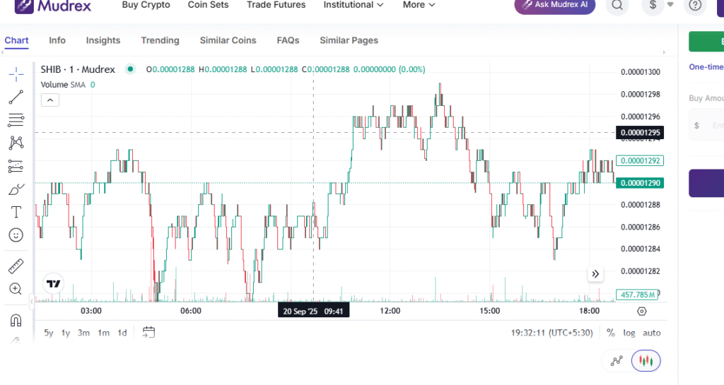
Task: Open the emoji icons tool
Action: pos(16,235)
